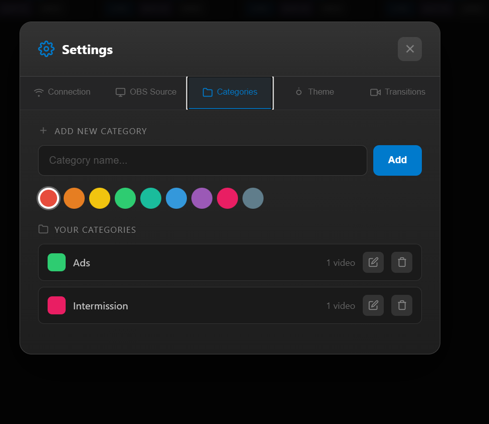Click the pink Intermission color square
Image resolution: width=489 pixels, height=424 pixels.
coord(57,305)
